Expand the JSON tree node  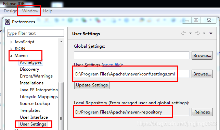point(12,49)
